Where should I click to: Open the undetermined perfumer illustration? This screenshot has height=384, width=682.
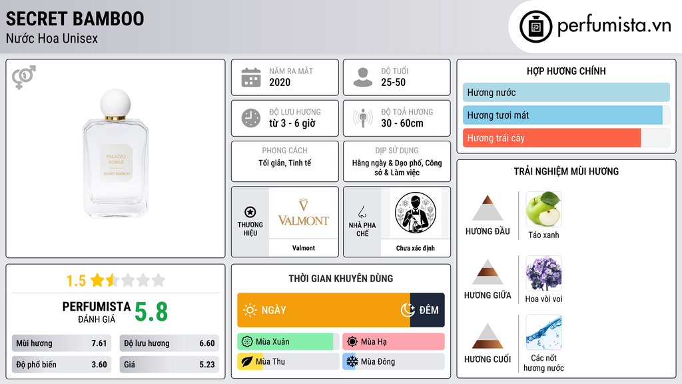coord(416,213)
